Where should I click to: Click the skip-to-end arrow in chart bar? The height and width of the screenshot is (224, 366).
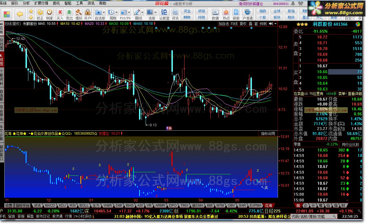point(271,24)
